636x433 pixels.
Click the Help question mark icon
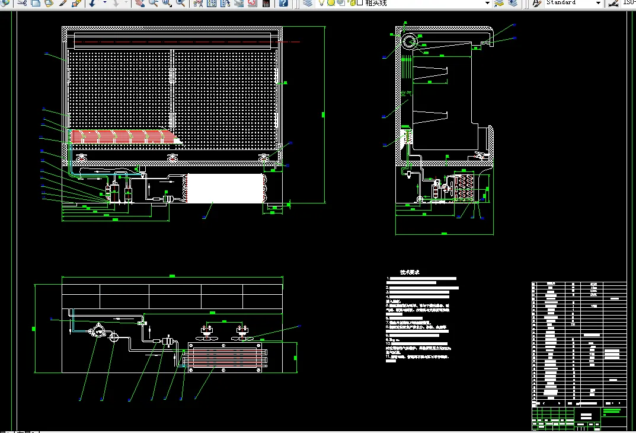283,2
